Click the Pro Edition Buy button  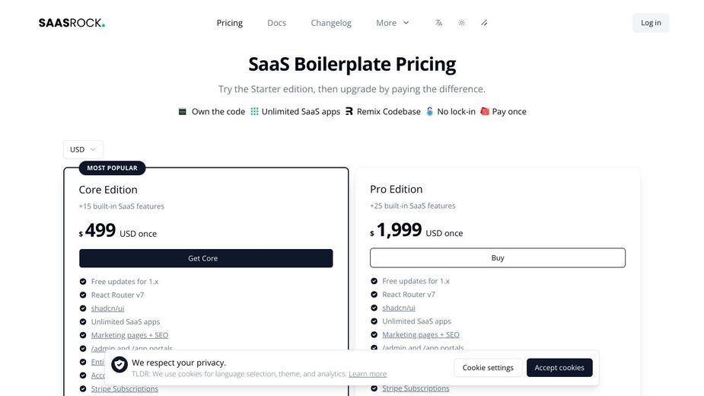point(498,258)
